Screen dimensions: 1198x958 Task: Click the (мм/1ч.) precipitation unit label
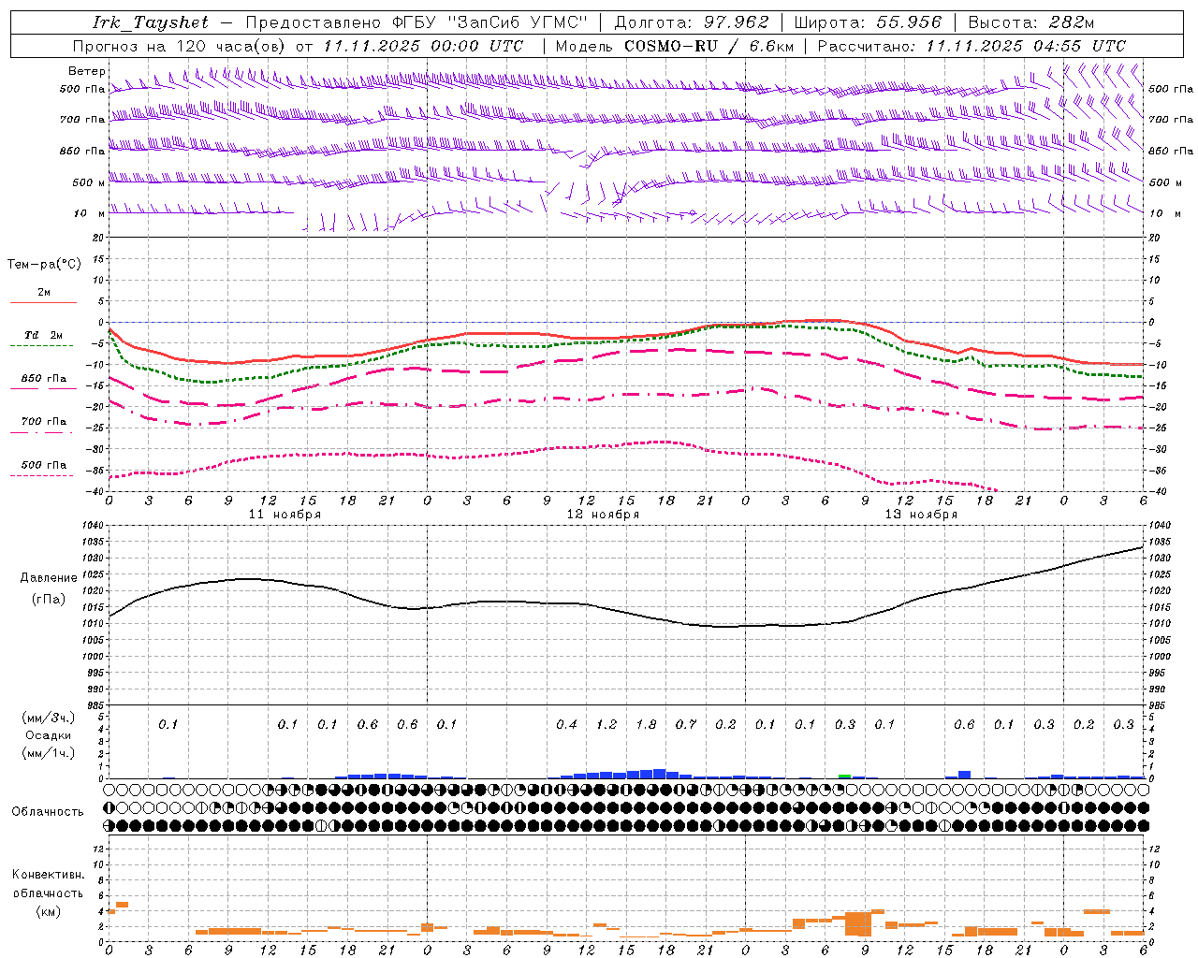pyautogui.click(x=47, y=753)
